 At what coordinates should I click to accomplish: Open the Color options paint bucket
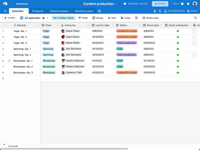126,18
